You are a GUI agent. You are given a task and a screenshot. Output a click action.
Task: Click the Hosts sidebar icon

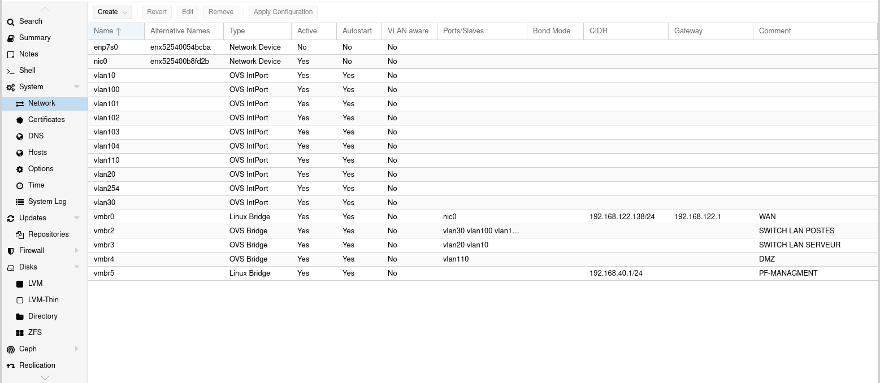20,152
